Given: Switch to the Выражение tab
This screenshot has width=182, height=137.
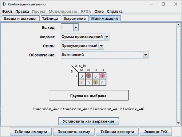Looking at the screenshot, I should coord(75,19).
